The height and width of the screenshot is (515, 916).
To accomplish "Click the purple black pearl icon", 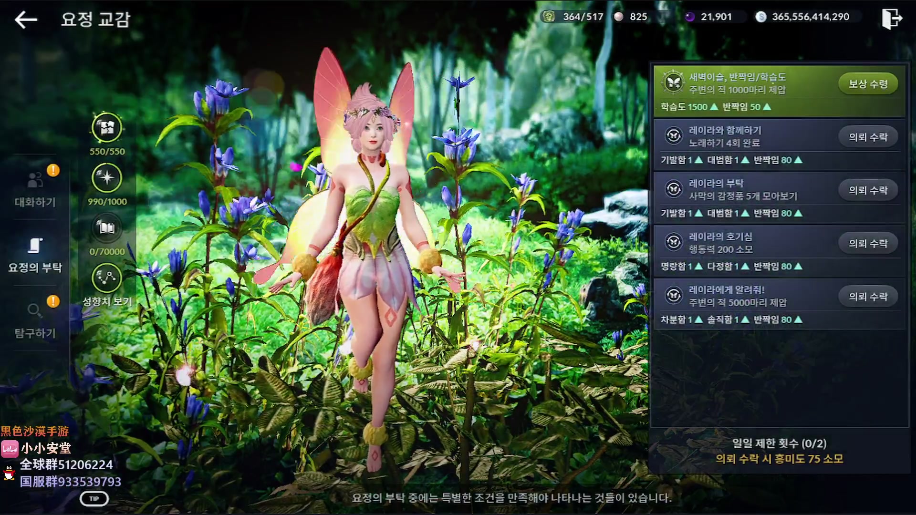I will [690, 17].
